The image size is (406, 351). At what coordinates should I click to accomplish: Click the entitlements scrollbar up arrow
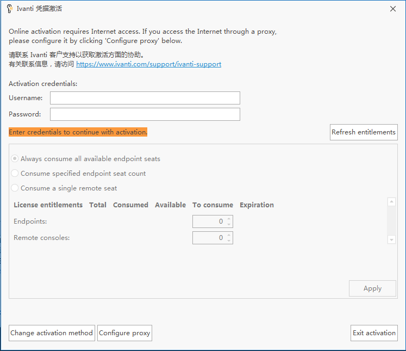(x=391, y=202)
